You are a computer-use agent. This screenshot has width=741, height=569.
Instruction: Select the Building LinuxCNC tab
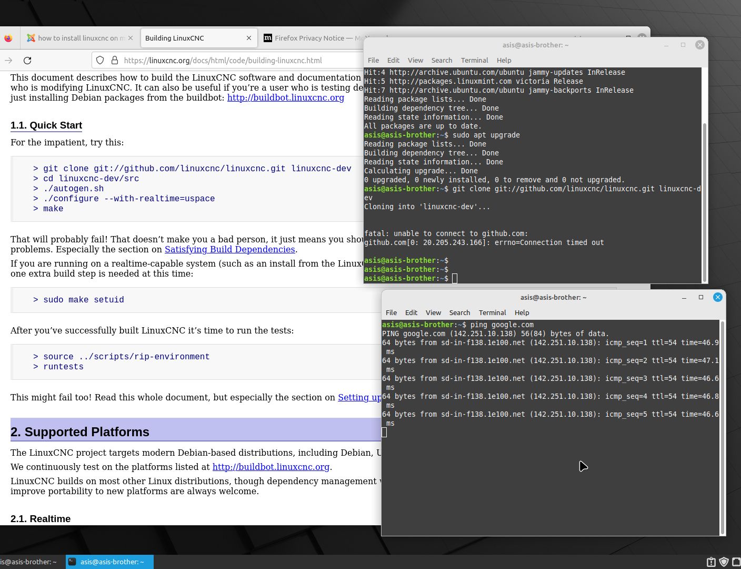199,38
